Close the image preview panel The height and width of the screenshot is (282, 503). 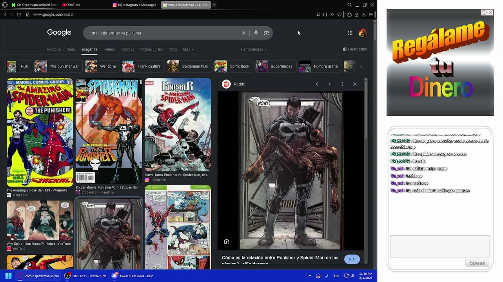(x=354, y=84)
